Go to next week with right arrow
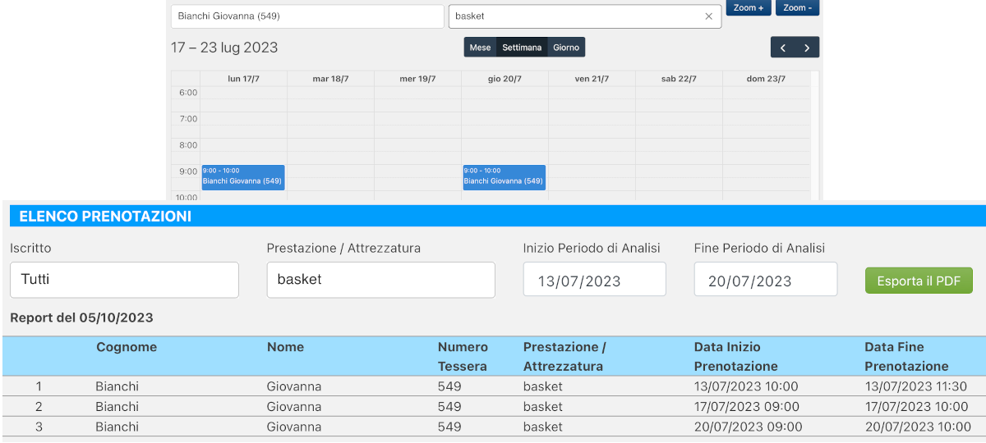This screenshot has width=986, height=443. (x=808, y=48)
